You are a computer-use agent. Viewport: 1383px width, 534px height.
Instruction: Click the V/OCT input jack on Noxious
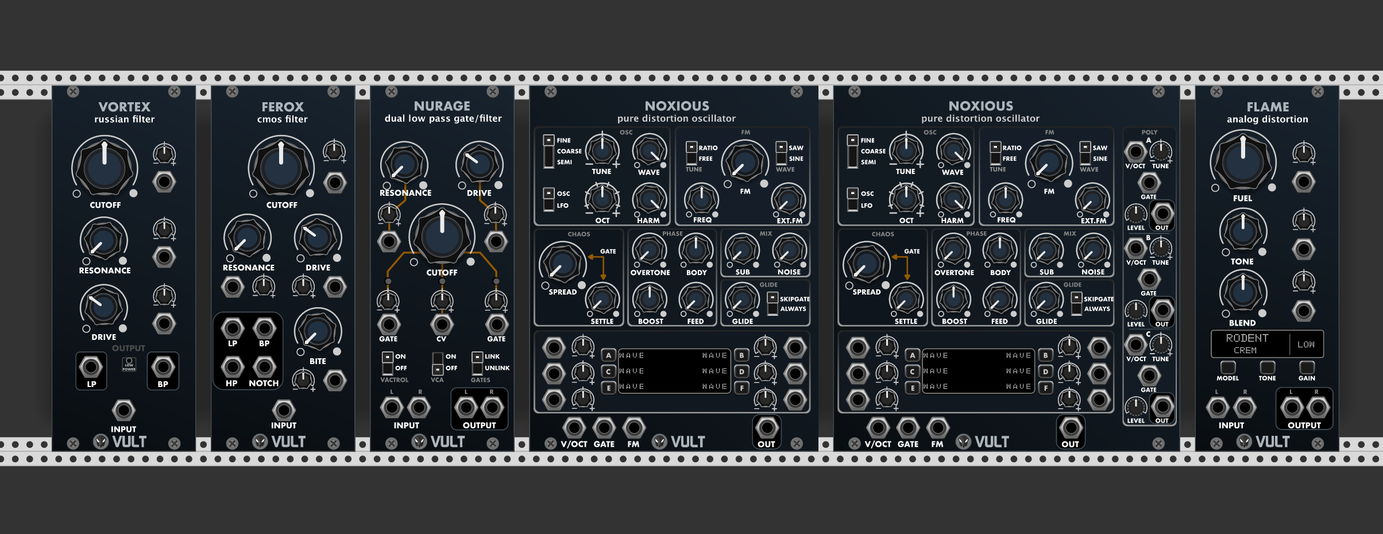pos(574,428)
